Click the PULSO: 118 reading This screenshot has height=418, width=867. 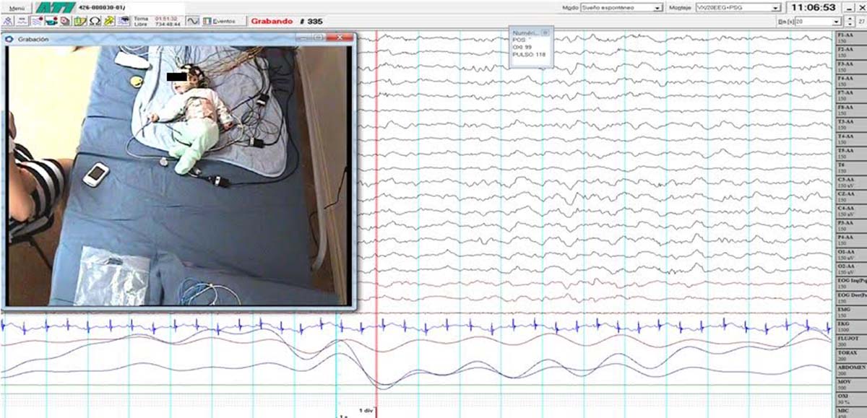point(529,53)
